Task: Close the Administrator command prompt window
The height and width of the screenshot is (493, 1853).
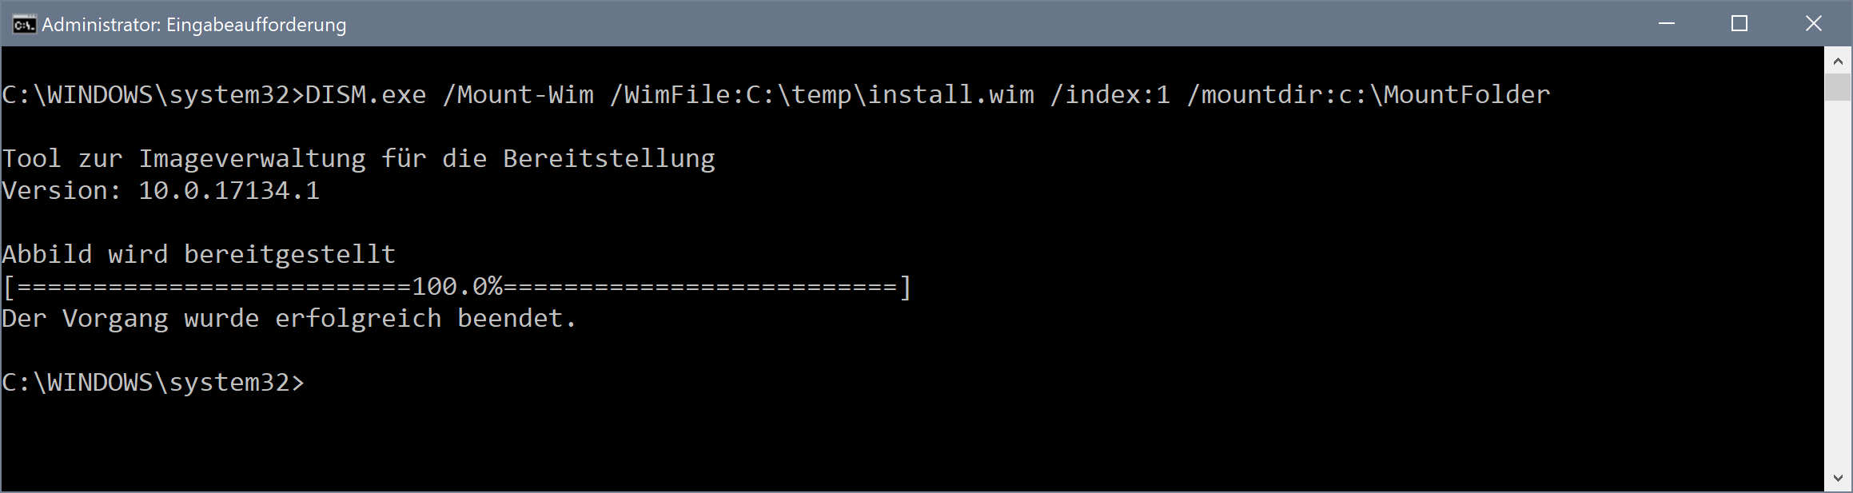Action: 1813,24
